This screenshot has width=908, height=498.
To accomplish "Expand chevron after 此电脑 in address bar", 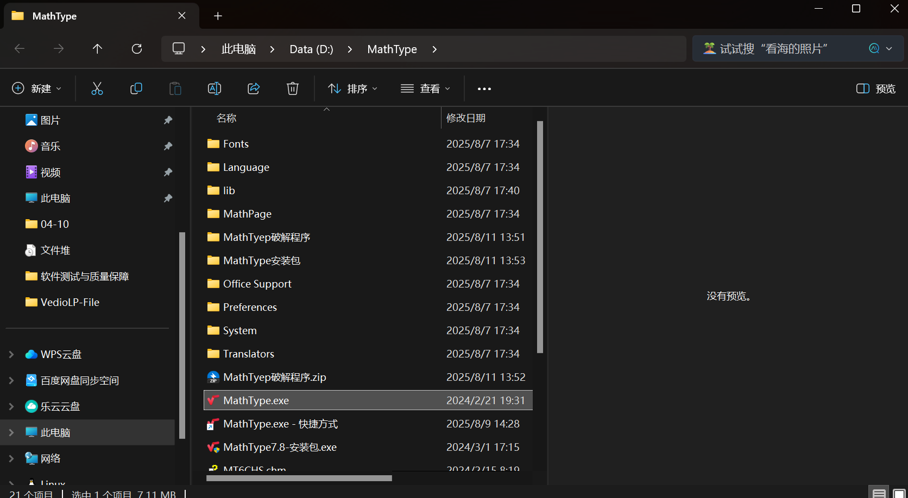I will tap(272, 49).
